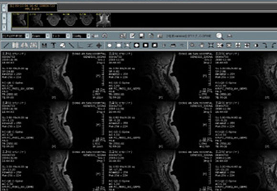Click the small grid layout icon beside the mirror icon
The image size is (277, 191).
33,45
